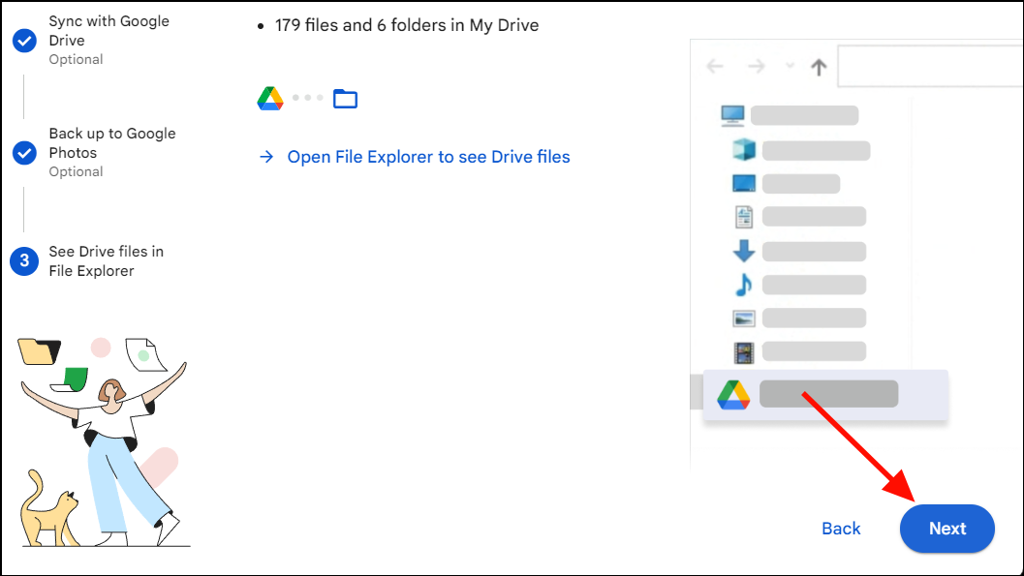
Task: Click the checkmark next to Sync with Google Drive
Action: pyautogui.click(x=23, y=41)
